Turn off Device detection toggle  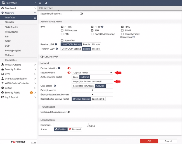coord(69,68)
